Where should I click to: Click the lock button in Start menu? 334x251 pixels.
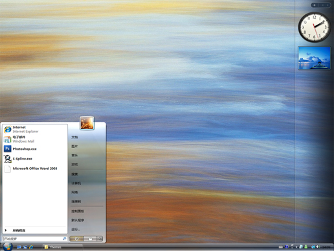tap(90, 239)
